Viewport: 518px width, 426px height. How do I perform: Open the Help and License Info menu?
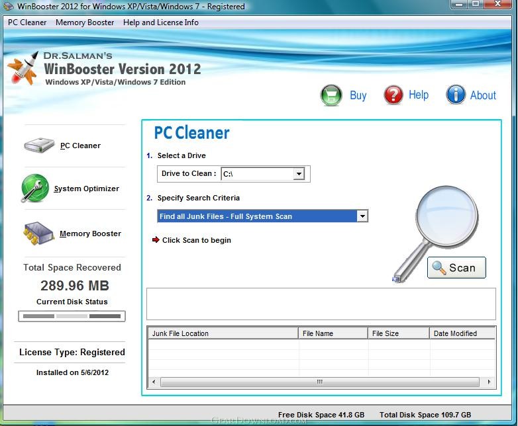(x=161, y=22)
